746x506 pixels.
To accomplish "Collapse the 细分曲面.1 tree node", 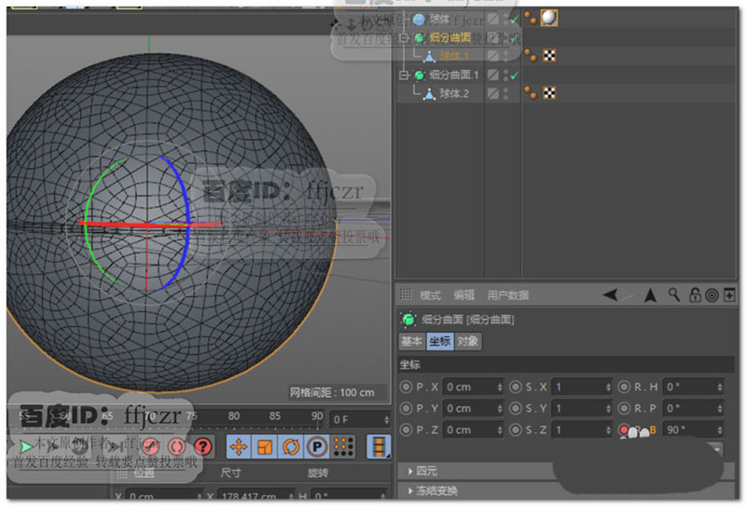I will (404, 75).
